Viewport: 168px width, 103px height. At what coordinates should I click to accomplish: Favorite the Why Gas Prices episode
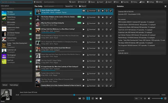(x=103, y=23)
